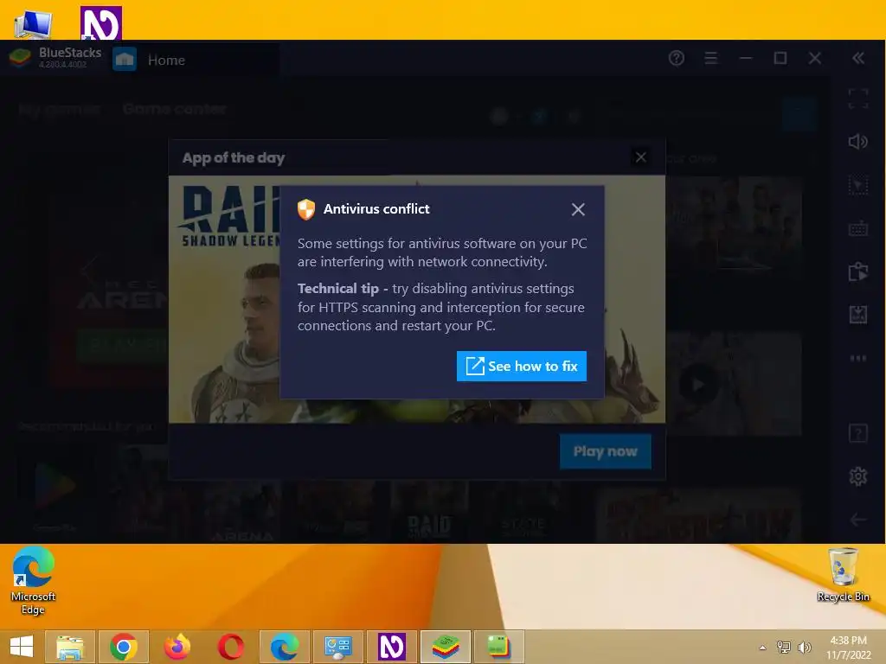Image resolution: width=886 pixels, height=664 pixels.
Task: Open BlueStacks settings gear icon
Action: click(857, 476)
